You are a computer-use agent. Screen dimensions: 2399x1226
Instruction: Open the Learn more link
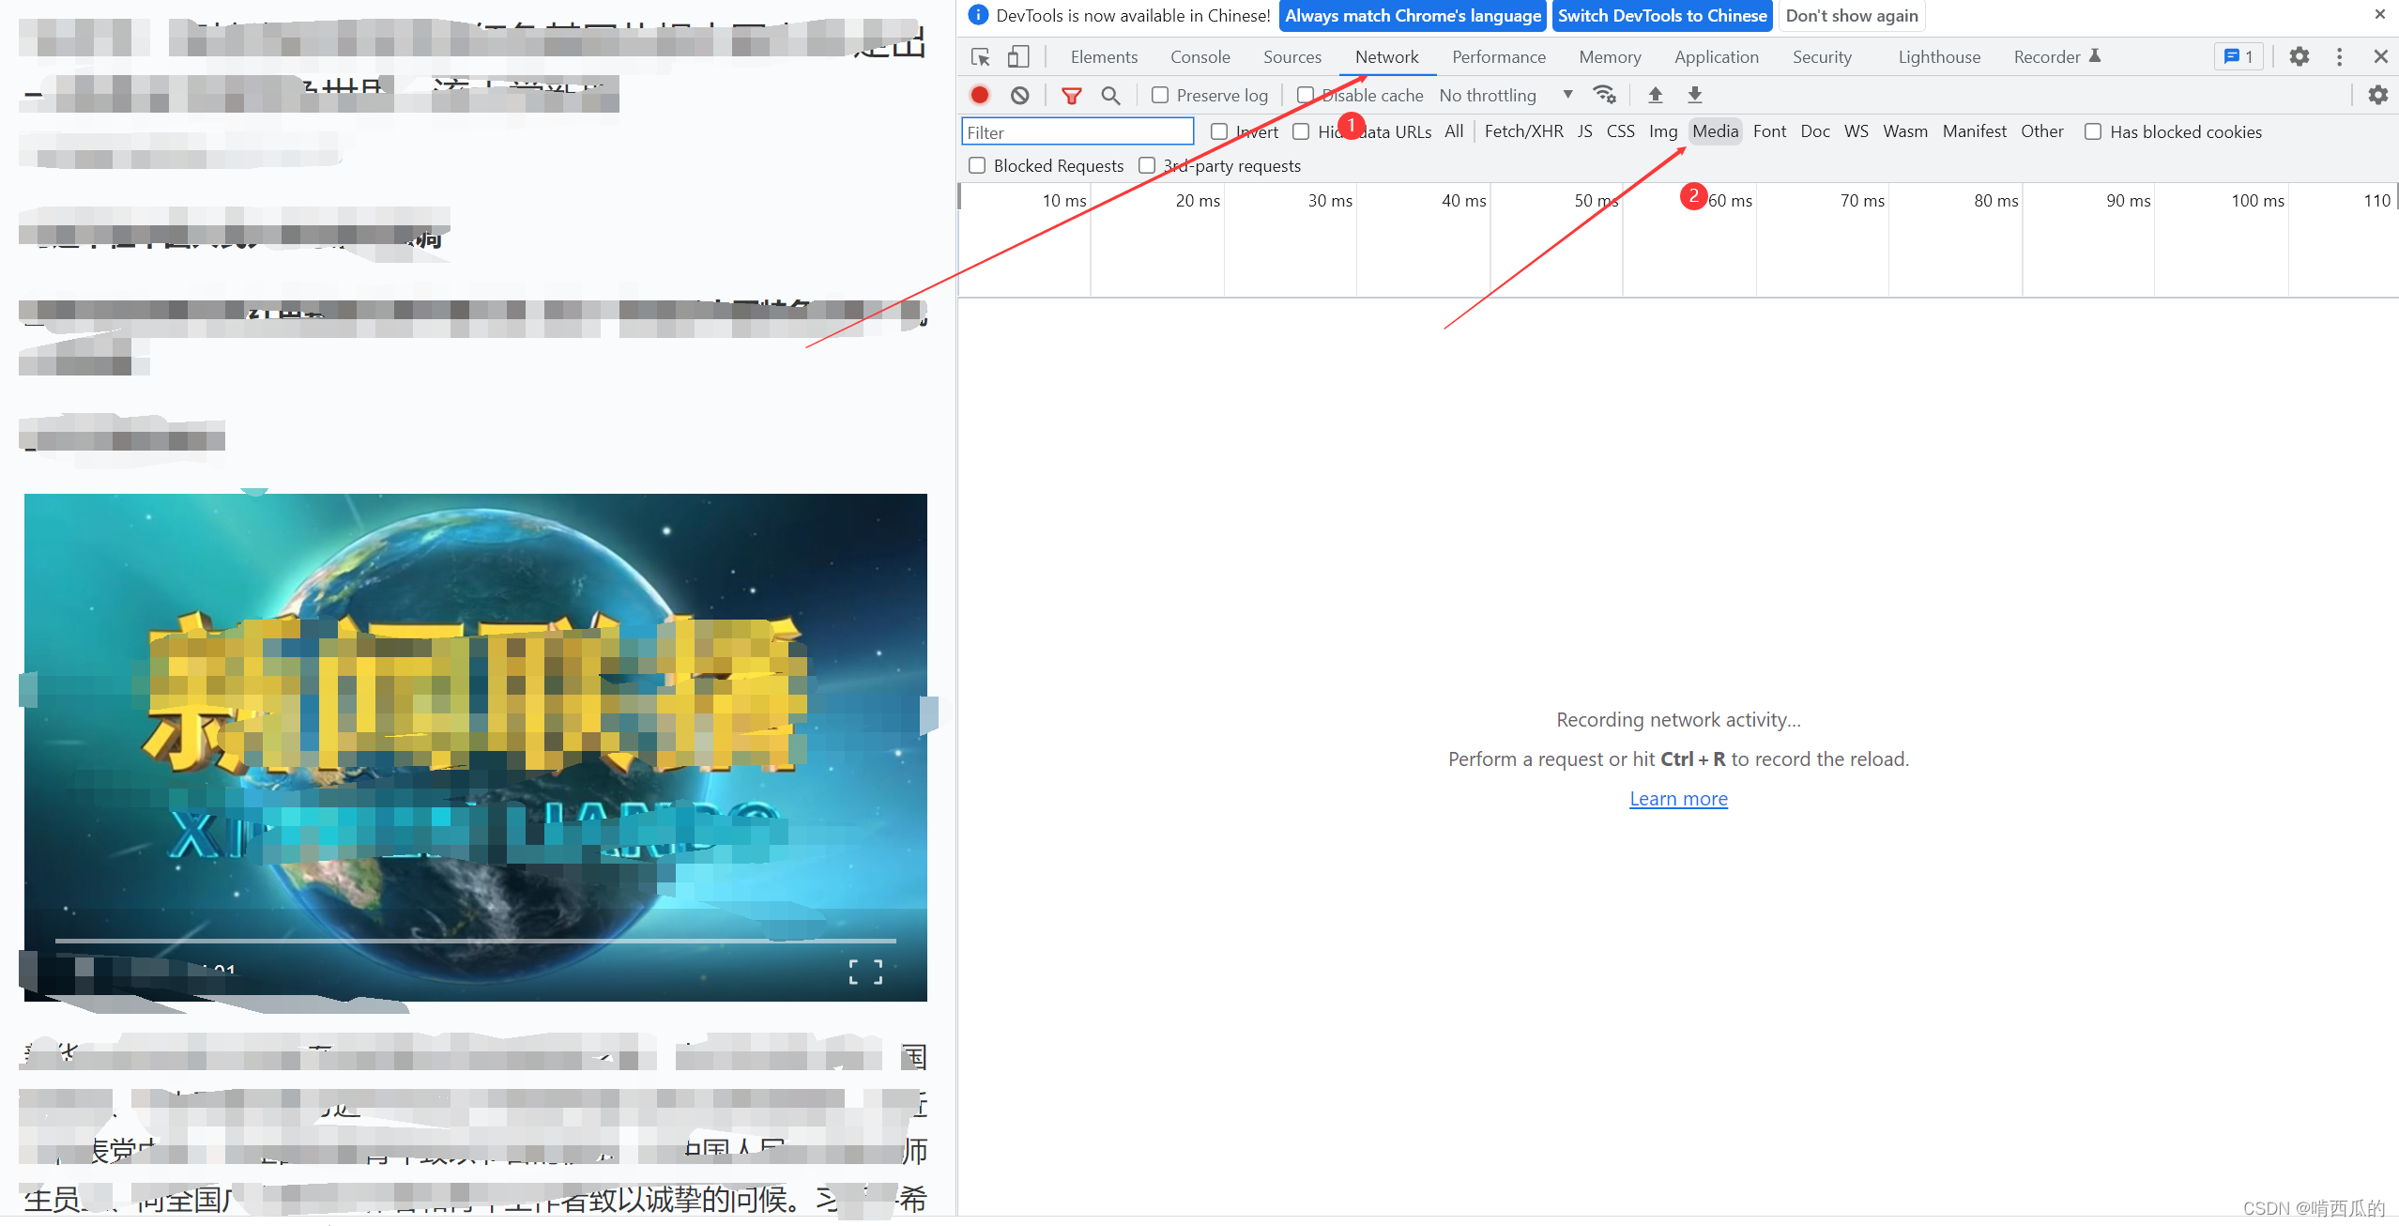click(x=1678, y=799)
